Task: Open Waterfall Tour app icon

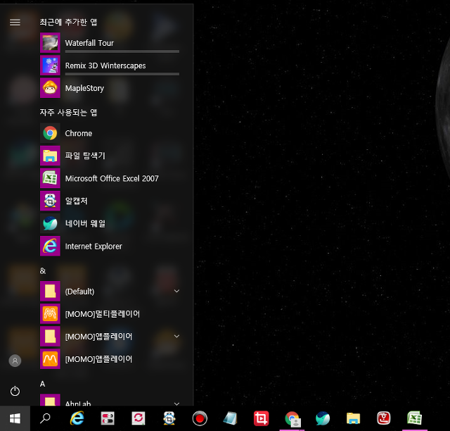Action: (50, 43)
